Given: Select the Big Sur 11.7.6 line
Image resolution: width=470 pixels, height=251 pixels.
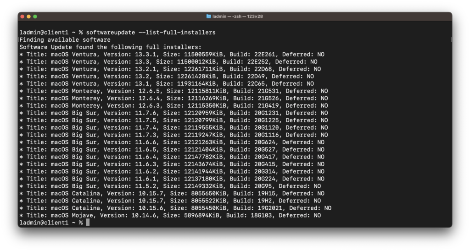Looking at the screenshot, I should (174, 113).
